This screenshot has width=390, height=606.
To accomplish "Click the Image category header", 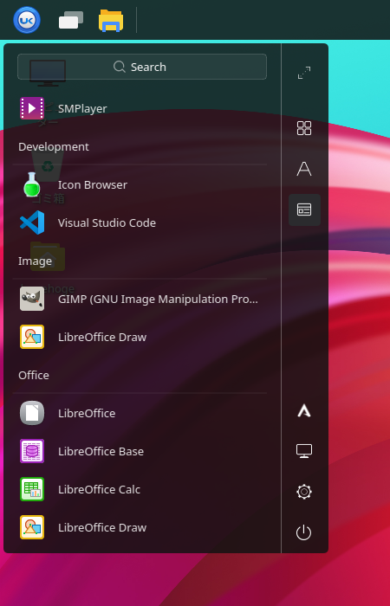I will click(x=35, y=261).
